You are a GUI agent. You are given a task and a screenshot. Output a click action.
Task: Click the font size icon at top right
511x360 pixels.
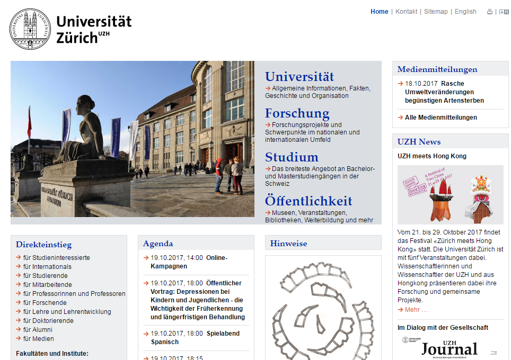pyautogui.click(x=504, y=12)
